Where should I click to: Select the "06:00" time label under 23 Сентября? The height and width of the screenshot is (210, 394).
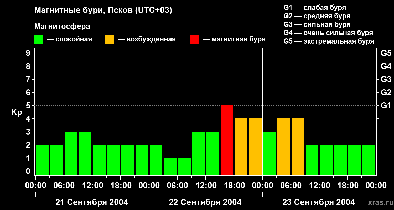click(291, 186)
